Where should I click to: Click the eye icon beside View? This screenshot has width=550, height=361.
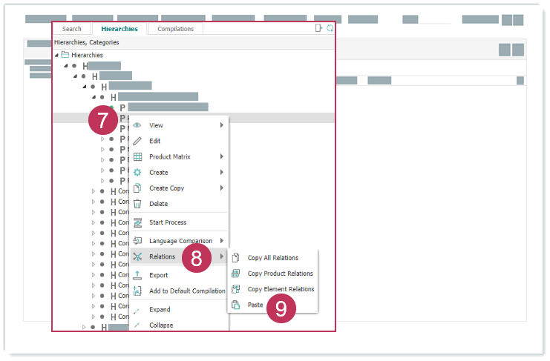click(x=137, y=125)
